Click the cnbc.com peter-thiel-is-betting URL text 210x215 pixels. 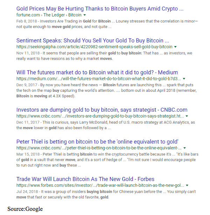pyautogui.click(x=99, y=148)
